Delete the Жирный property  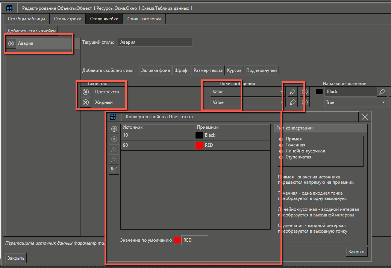point(86,102)
